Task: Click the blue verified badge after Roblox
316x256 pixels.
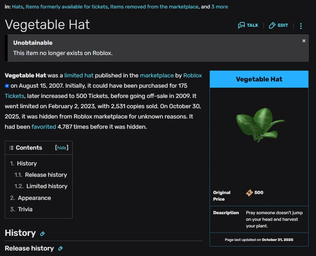Action: [7, 86]
